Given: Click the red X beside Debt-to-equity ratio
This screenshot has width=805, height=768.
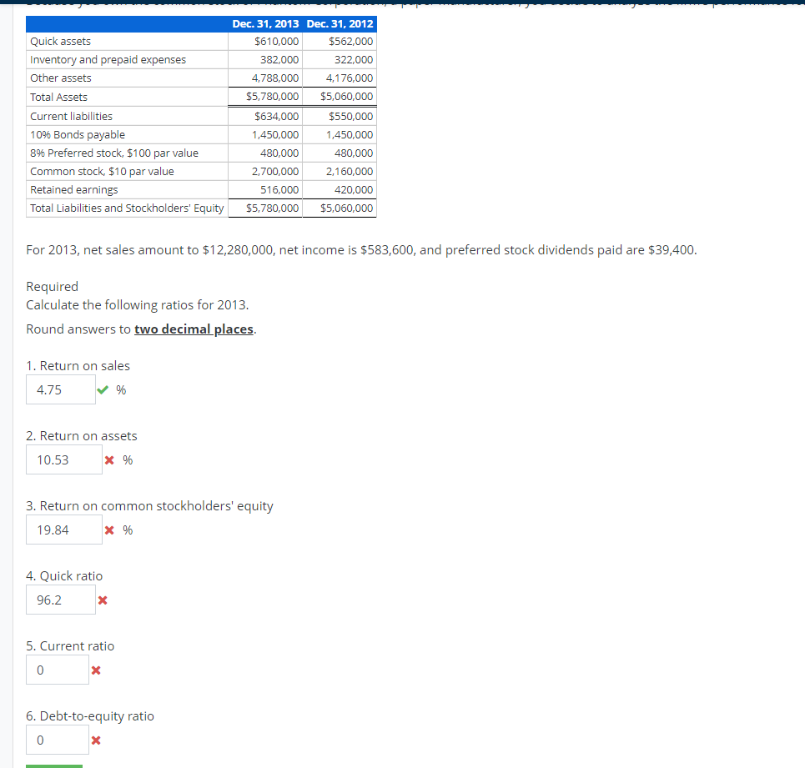Looking at the screenshot, I should [96, 740].
